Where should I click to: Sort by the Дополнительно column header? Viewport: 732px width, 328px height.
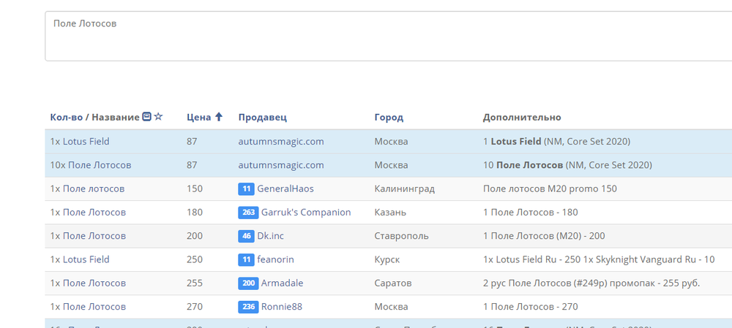coord(522,118)
